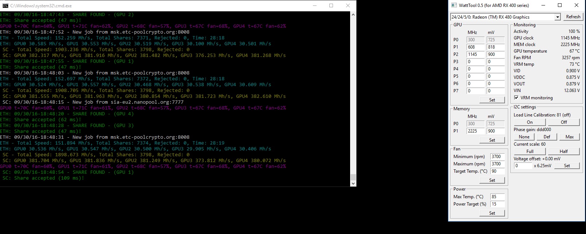Select Max phase gain
The width and height of the screenshot is (586, 234).
coord(569,137)
